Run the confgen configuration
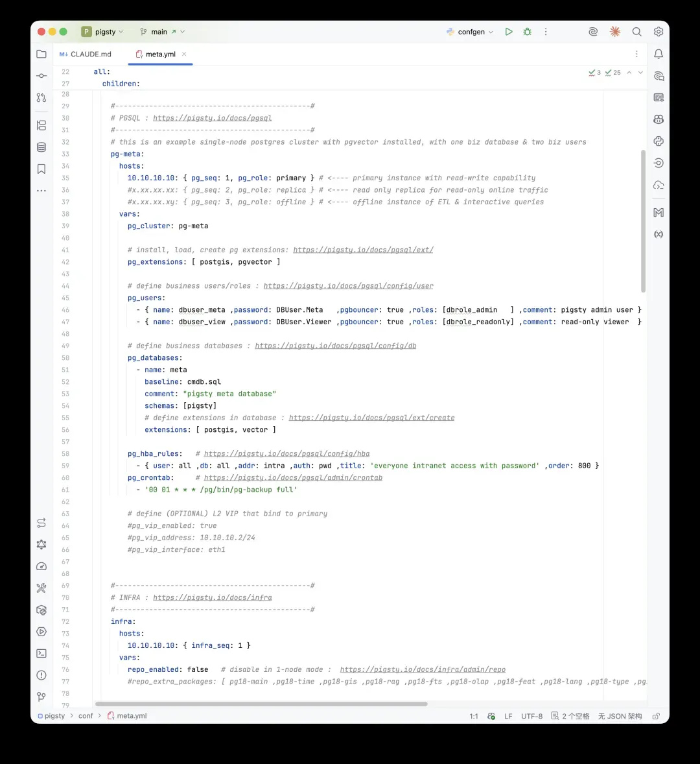 (509, 32)
